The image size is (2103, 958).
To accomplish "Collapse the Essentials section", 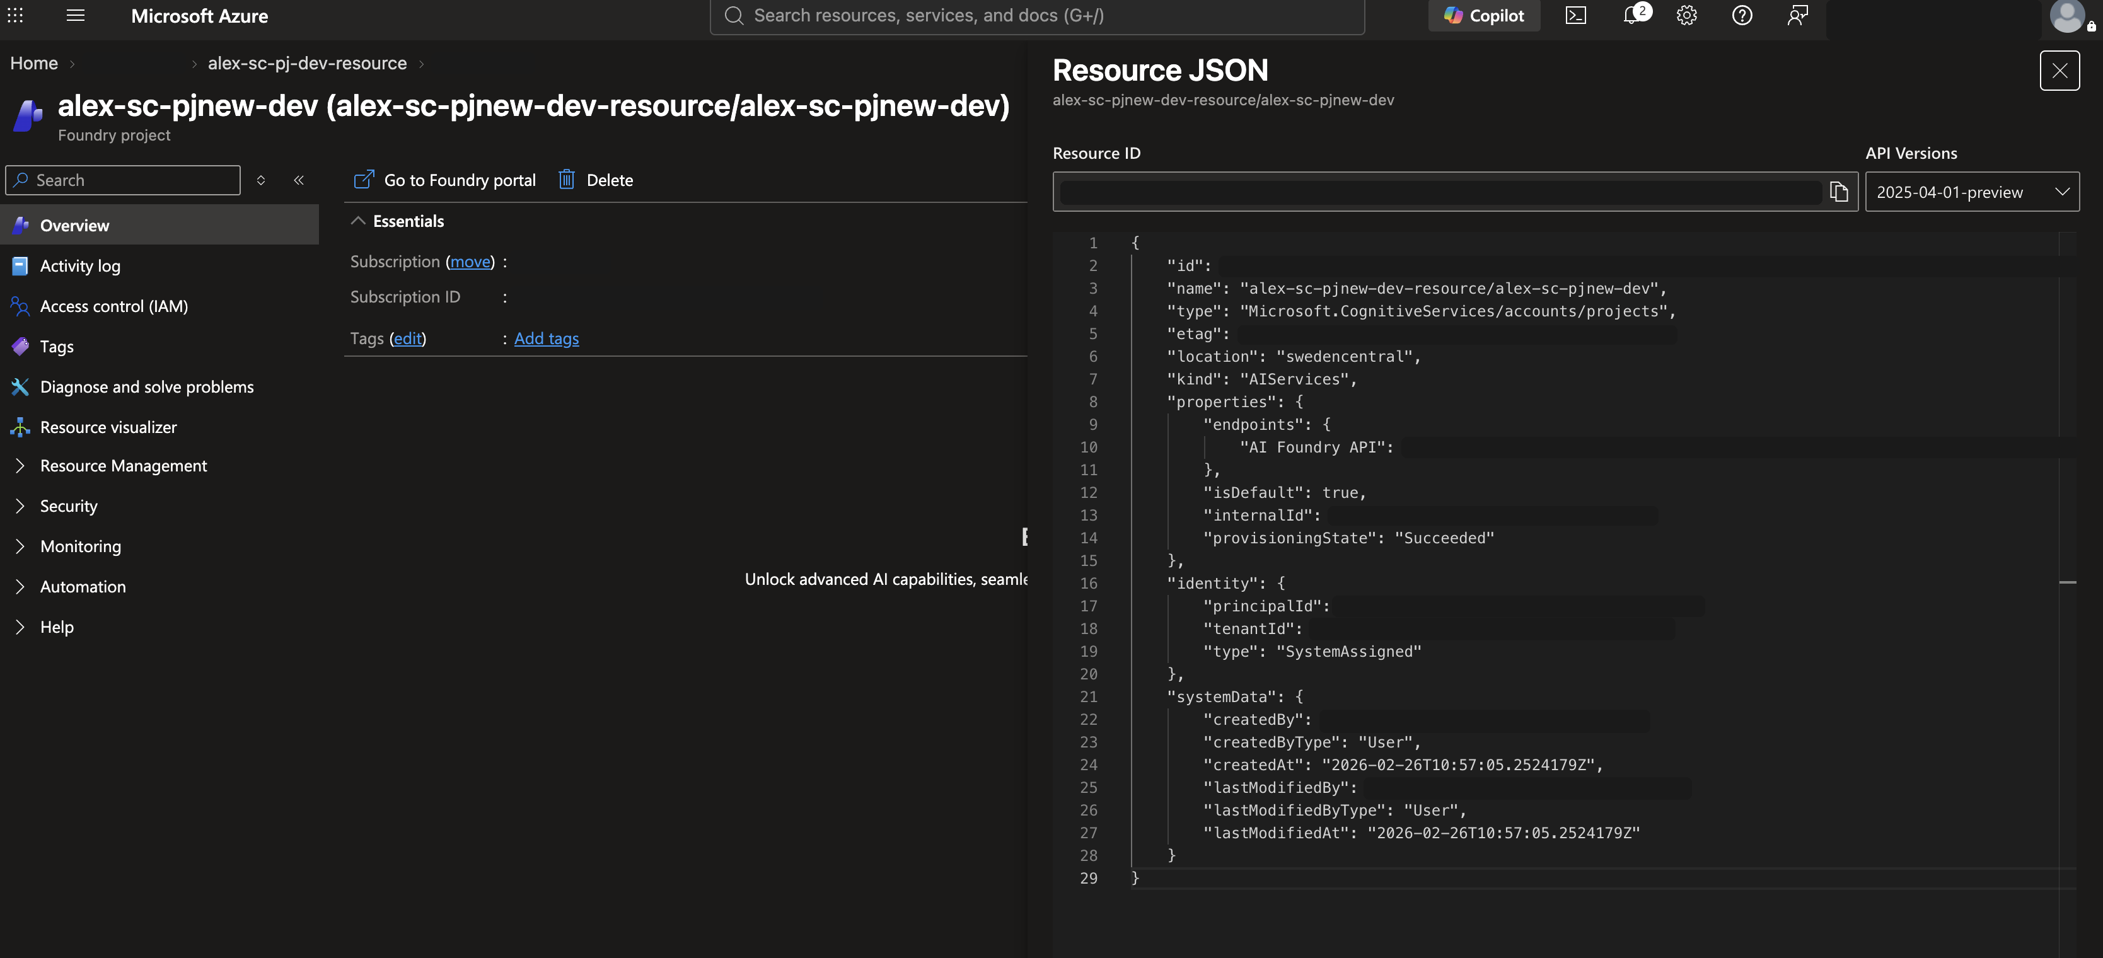I will pos(359,221).
